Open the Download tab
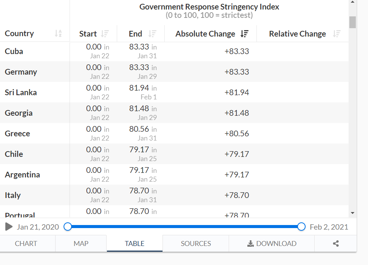Viewport: 368px width, 265px height. click(272, 244)
